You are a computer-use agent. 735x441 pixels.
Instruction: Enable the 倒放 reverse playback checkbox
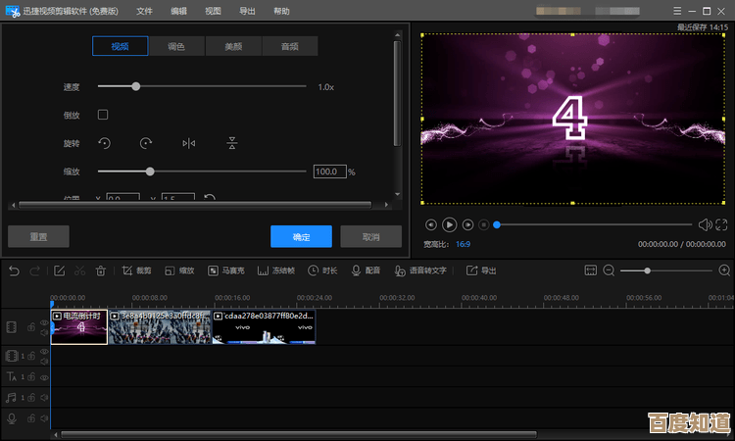point(103,115)
